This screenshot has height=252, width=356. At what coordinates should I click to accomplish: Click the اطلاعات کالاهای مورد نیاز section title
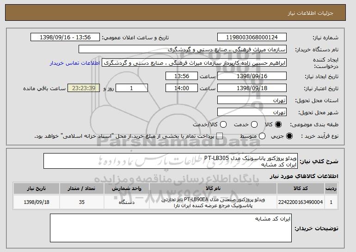click(x=304, y=177)
